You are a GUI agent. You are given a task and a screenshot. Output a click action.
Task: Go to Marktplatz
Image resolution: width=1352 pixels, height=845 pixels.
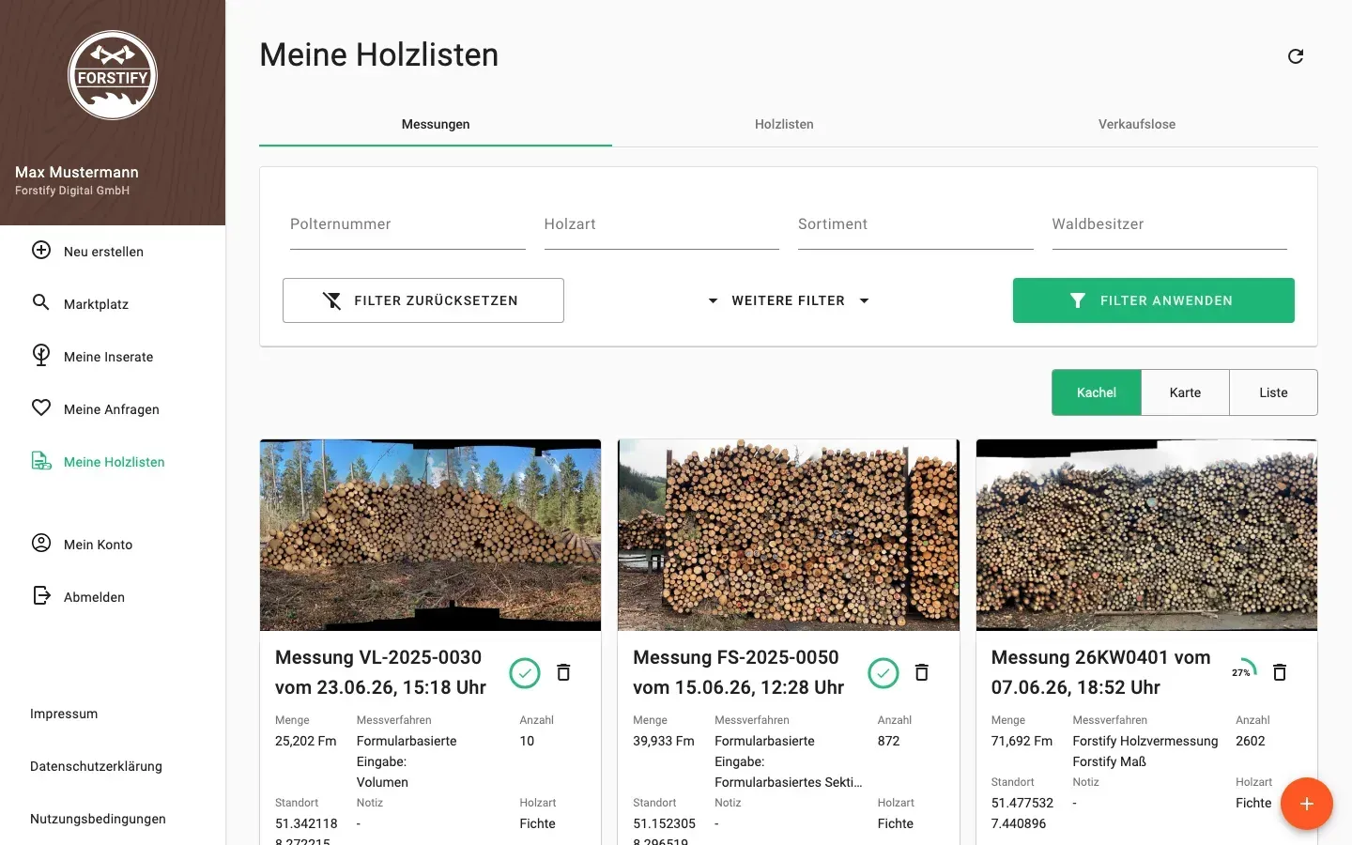113,304
